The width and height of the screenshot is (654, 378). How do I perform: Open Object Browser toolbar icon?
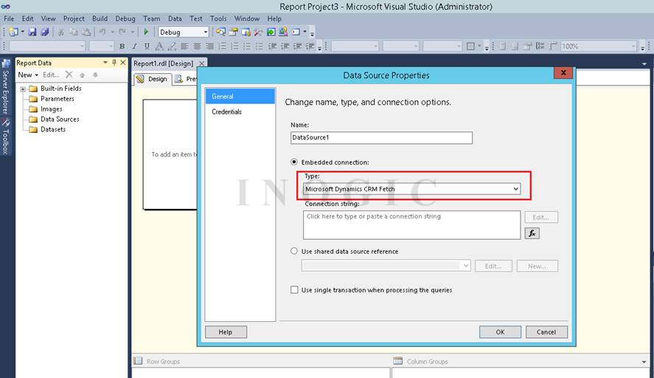click(x=246, y=32)
